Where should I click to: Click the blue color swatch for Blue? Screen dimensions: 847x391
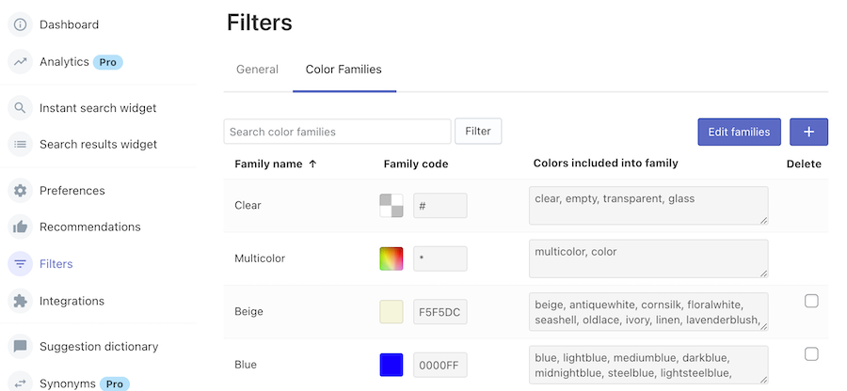pos(392,365)
